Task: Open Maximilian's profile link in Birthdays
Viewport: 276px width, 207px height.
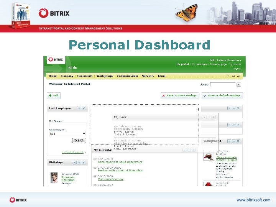Action: [68, 179]
